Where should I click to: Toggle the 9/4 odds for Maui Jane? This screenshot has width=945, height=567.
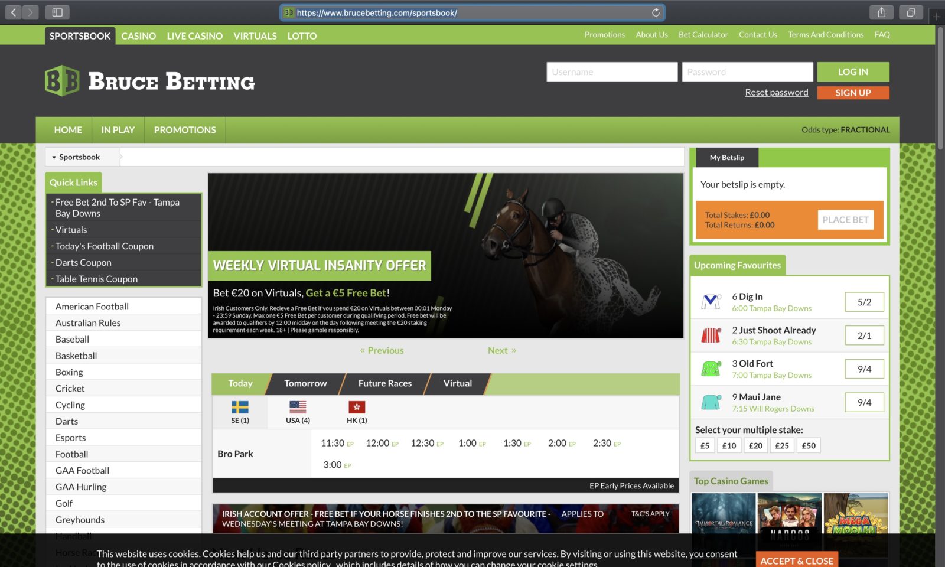pos(864,402)
